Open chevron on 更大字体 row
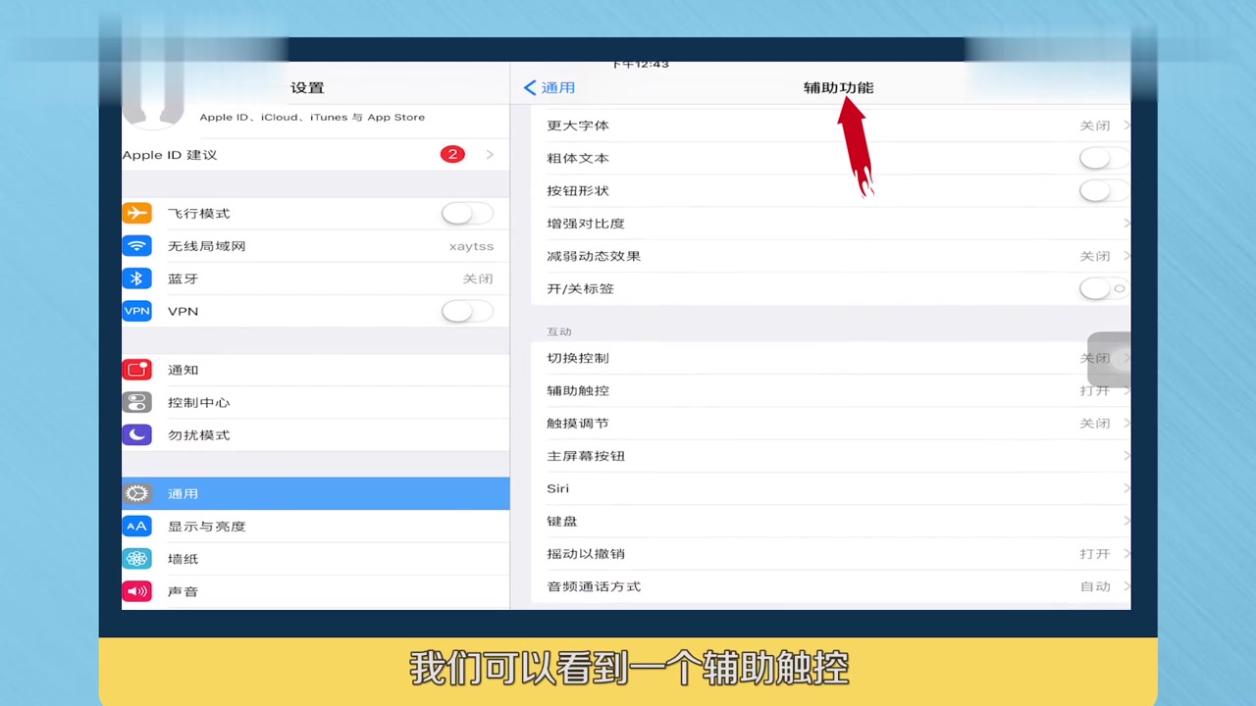Image resolution: width=1256 pixels, height=706 pixels. pyautogui.click(x=1126, y=126)
